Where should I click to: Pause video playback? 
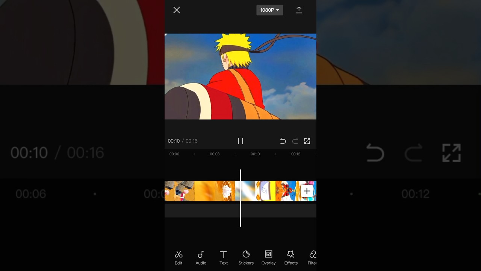[240, 141]
